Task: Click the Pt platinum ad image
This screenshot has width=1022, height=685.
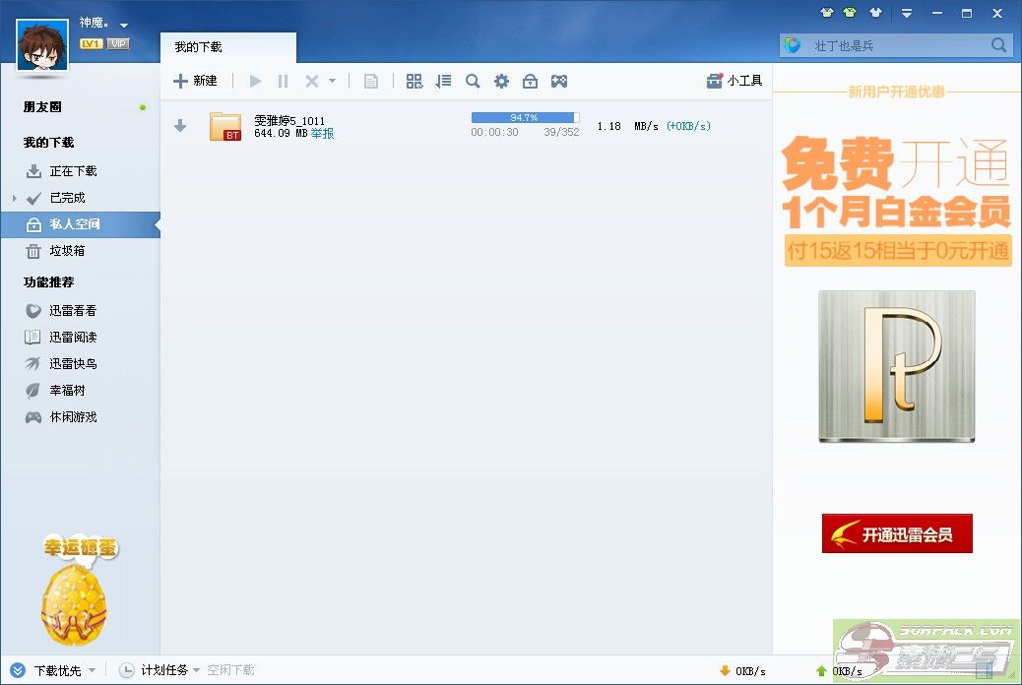Action: click(x=897, y=366)
